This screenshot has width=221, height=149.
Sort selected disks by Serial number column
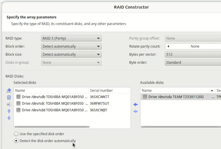point(109,90)
